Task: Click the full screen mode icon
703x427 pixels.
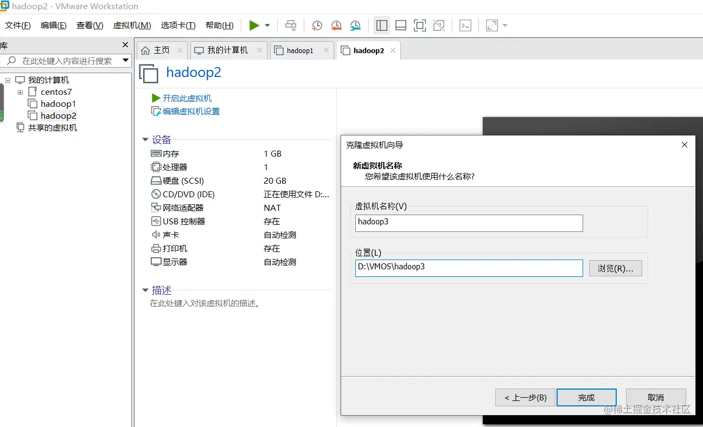Action: pos(420,25)
